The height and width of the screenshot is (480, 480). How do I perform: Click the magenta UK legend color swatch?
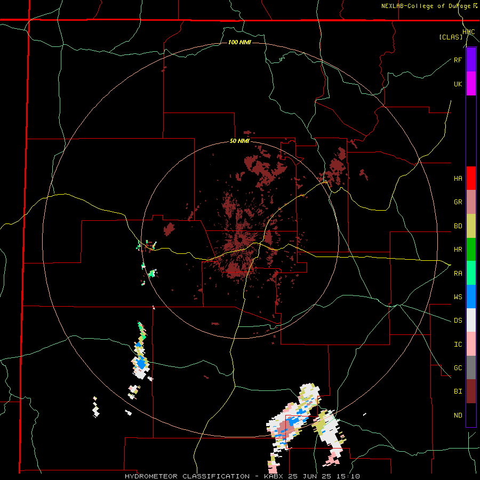coord(471,84)
